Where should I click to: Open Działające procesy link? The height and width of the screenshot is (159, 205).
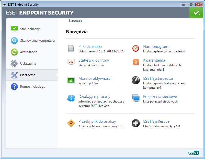94,96
